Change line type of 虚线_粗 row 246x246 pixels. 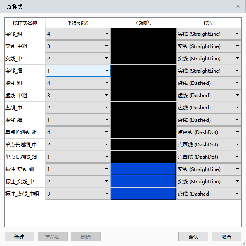(209, 83)
